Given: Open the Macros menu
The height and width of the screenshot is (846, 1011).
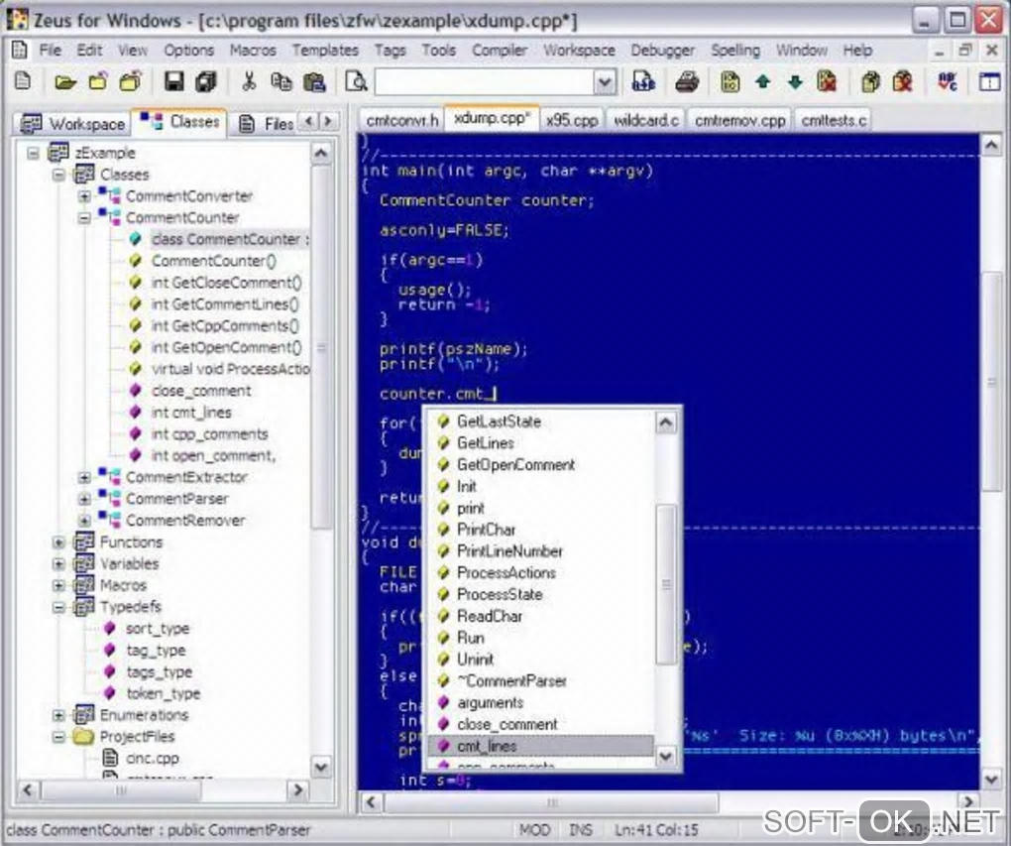Looking at the screenshot, I should point(253,51).
